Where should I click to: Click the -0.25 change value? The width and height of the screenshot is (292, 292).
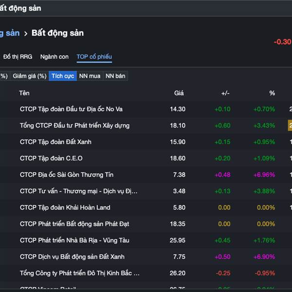[x=223, y=273]
